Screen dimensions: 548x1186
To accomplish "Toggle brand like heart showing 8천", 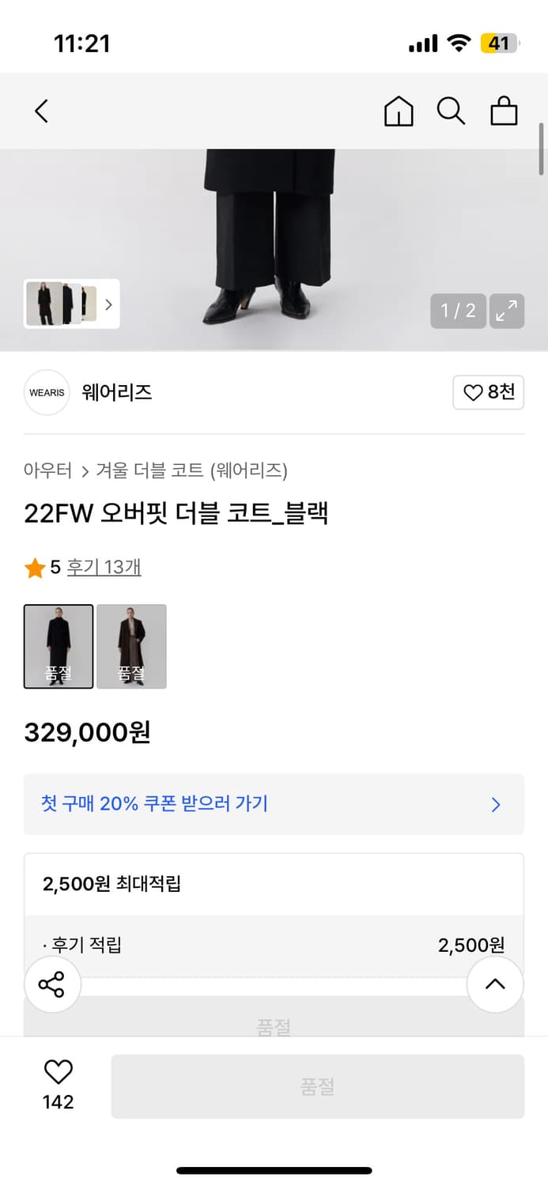I will coord(488,392).
